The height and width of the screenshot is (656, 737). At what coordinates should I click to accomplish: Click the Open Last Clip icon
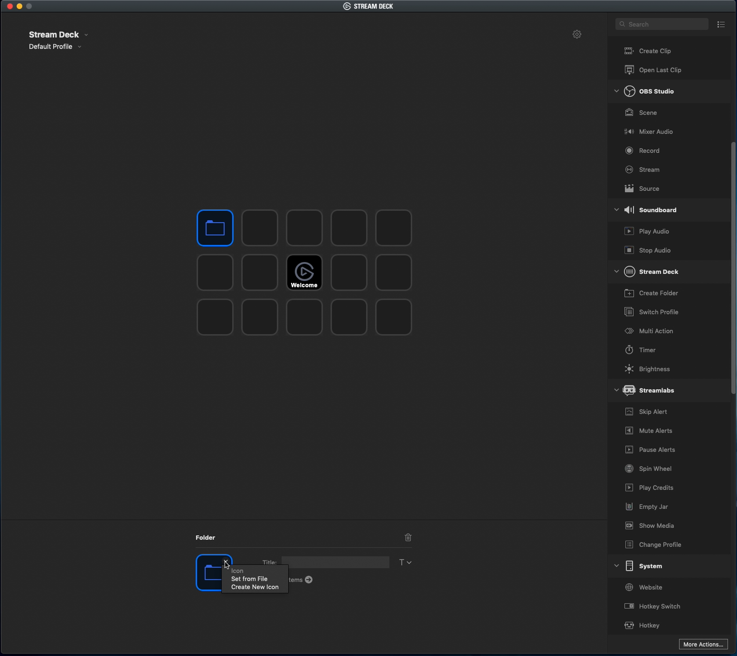(x=629, y=70)
